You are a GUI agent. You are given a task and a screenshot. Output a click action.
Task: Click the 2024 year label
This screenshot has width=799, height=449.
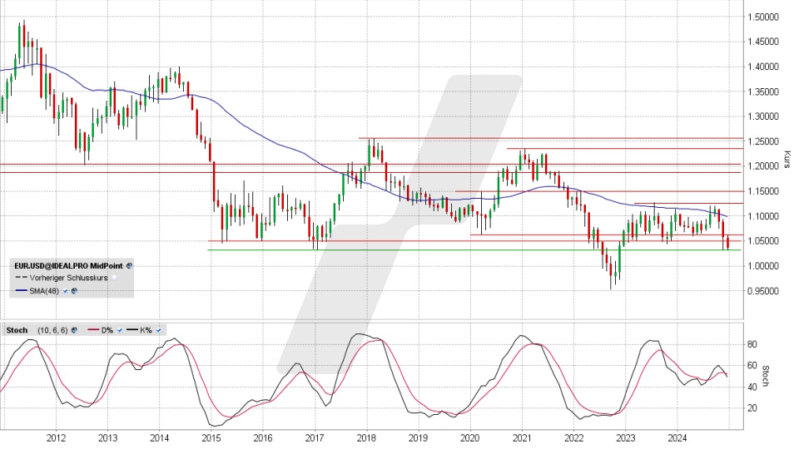[677, 438]
